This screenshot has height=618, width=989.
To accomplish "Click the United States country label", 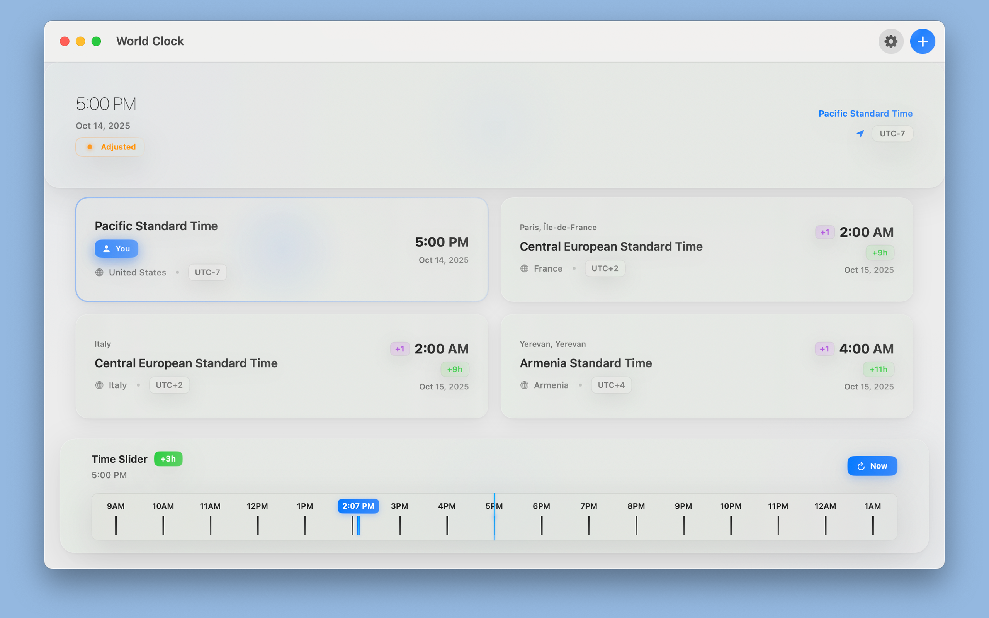I will (137, 272).
